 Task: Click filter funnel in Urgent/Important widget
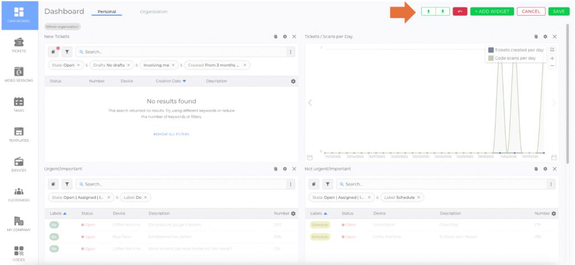click(x=67, y=184)
